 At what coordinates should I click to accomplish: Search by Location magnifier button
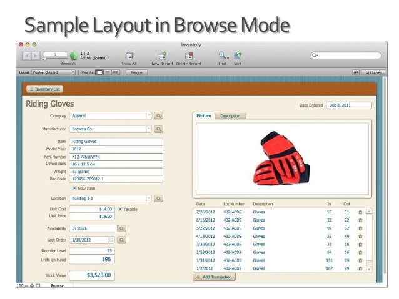coord(158,199)
